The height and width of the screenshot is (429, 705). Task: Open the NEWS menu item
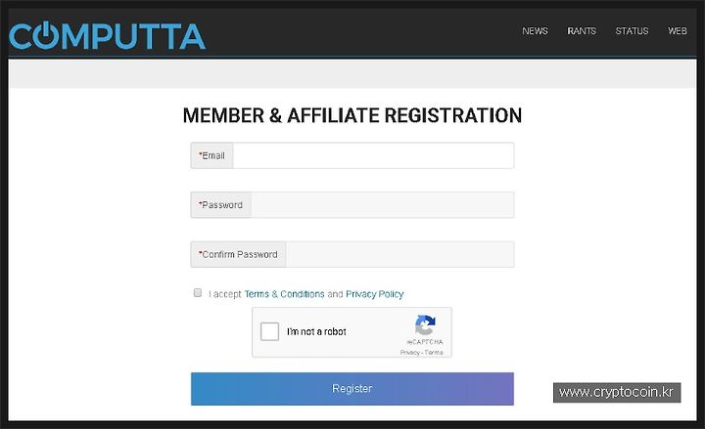pos(535,31)
